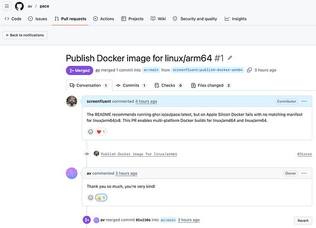The width and height of the screenshot is (316, 228).
Task: Open the Wiki tab
Action: 158,19
